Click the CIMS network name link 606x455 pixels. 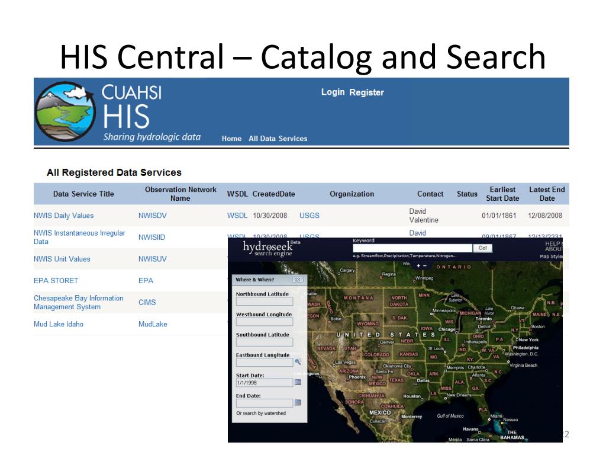pyautogui.click(x=147, y=302)
